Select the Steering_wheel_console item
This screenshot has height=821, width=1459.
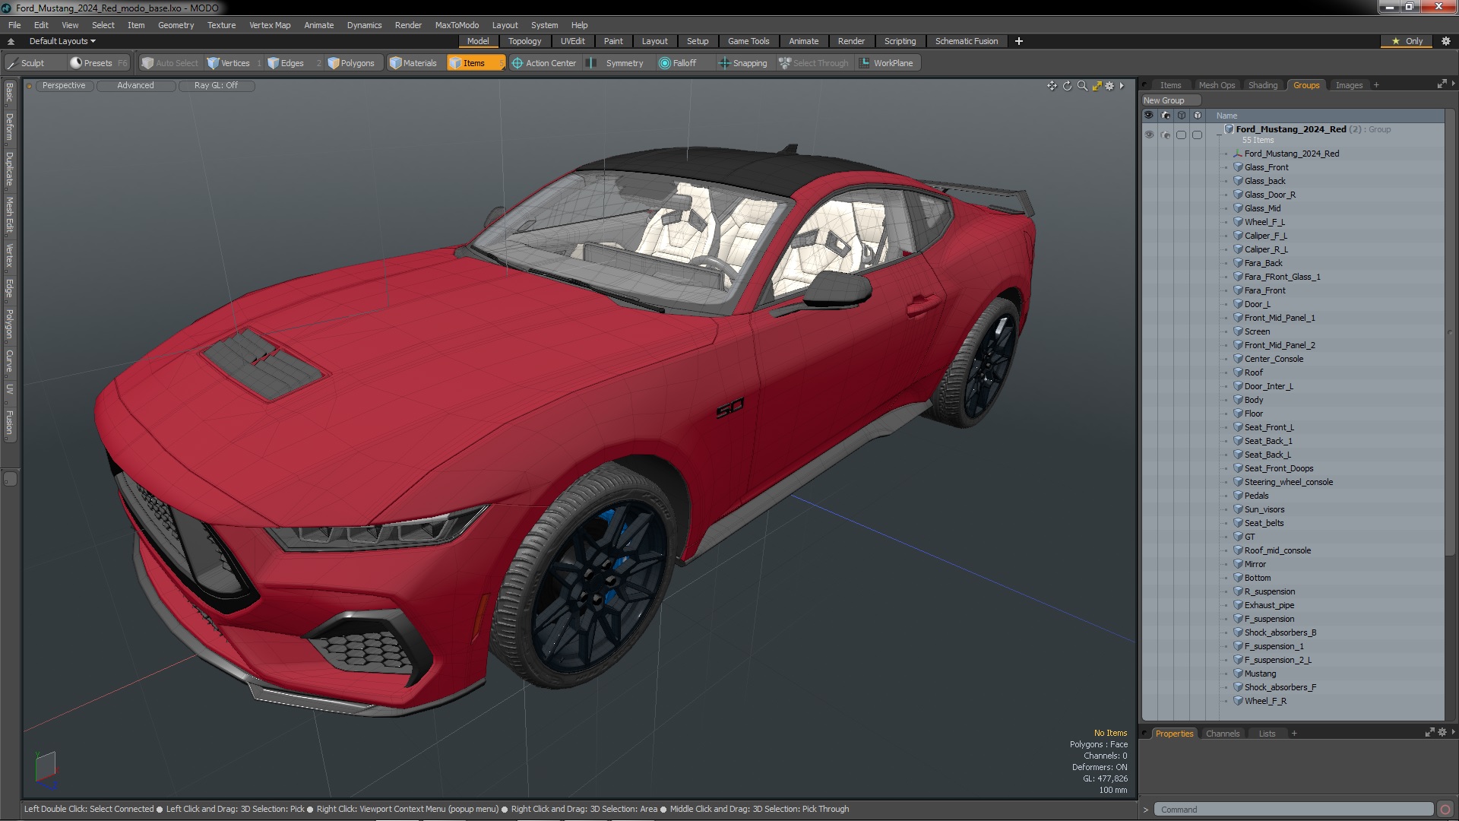1288,482
